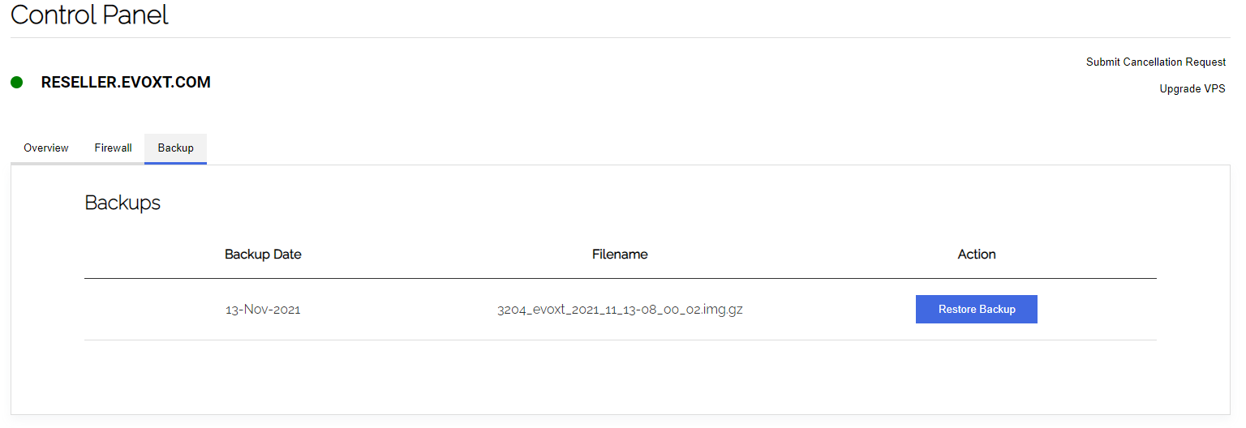Click the Control Panel page title

coord(89,15)
